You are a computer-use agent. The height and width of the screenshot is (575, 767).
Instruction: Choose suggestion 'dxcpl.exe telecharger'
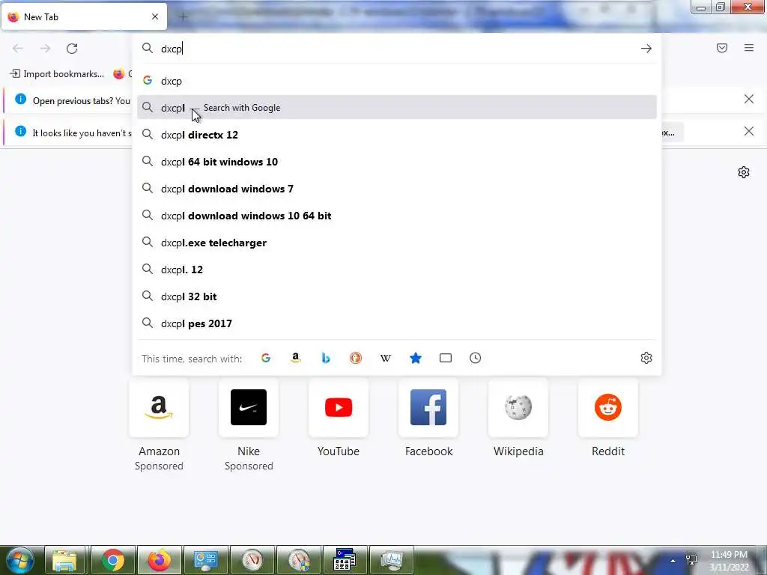[x=397, y=243]
